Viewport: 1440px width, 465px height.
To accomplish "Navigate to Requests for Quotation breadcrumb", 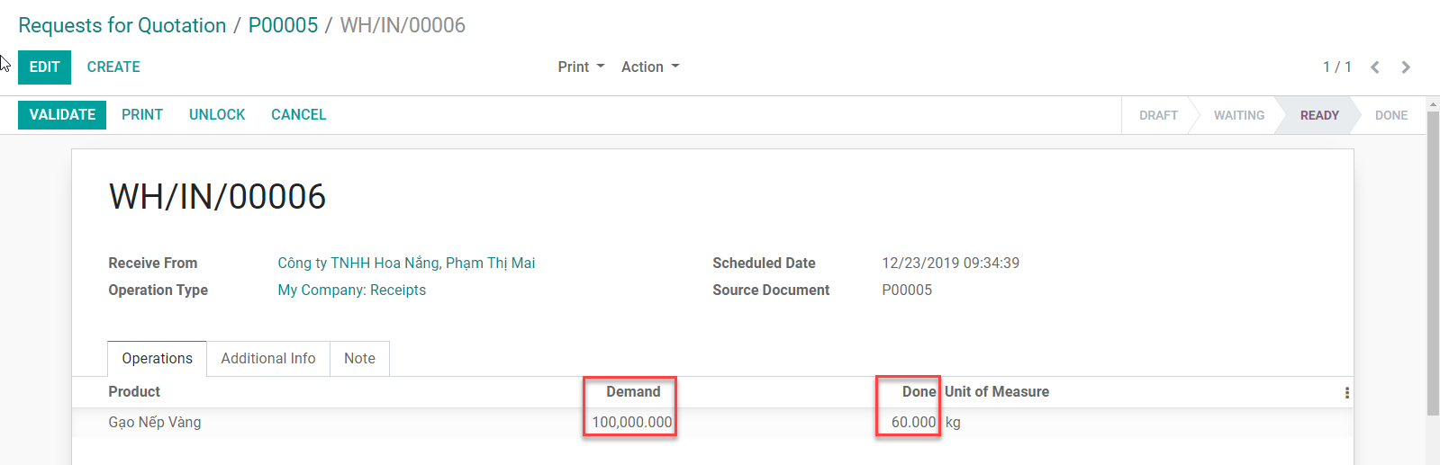I will 122,25.
